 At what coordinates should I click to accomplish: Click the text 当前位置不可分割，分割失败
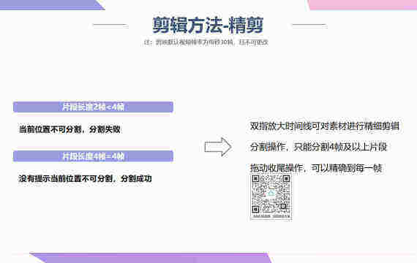pos(69,129)
